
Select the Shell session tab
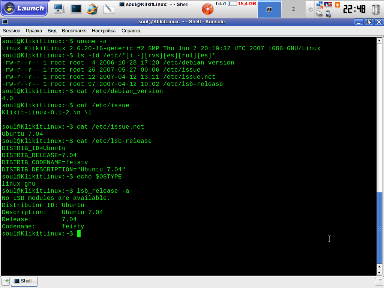(x=24, y=281)
